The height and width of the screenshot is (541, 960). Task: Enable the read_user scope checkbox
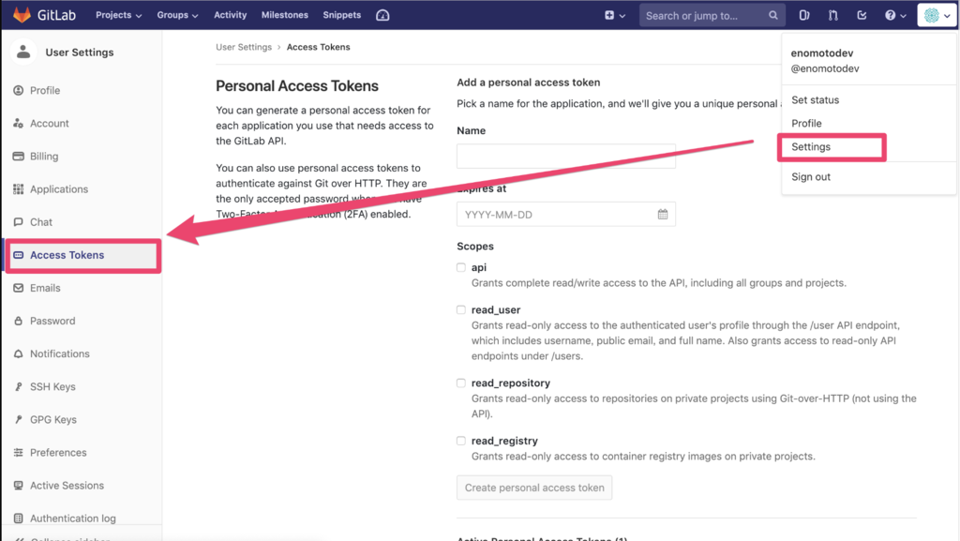pyautogui.click(x=461, y=309)
